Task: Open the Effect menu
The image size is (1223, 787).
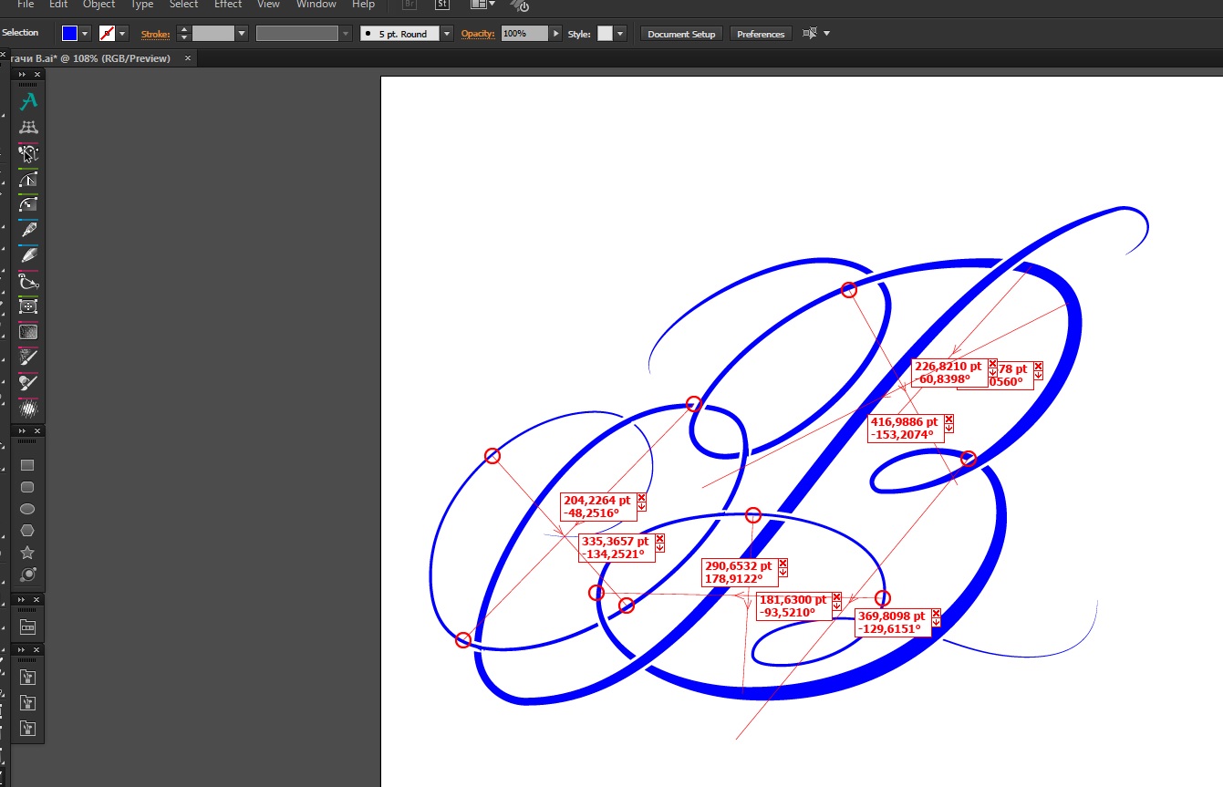Action: pos(228,5)
